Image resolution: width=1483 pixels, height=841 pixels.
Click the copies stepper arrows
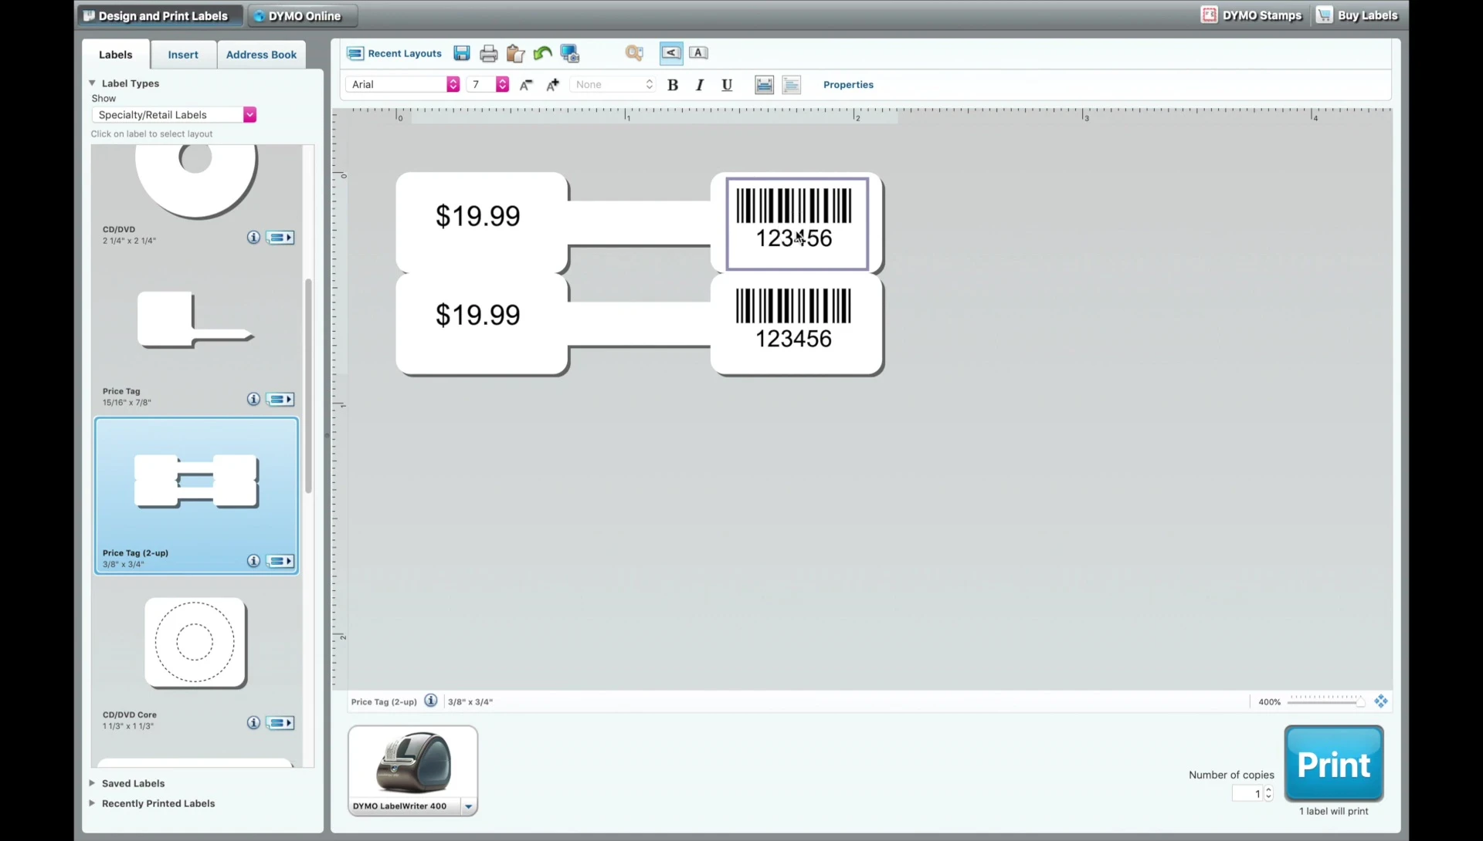click(1268, 793)
